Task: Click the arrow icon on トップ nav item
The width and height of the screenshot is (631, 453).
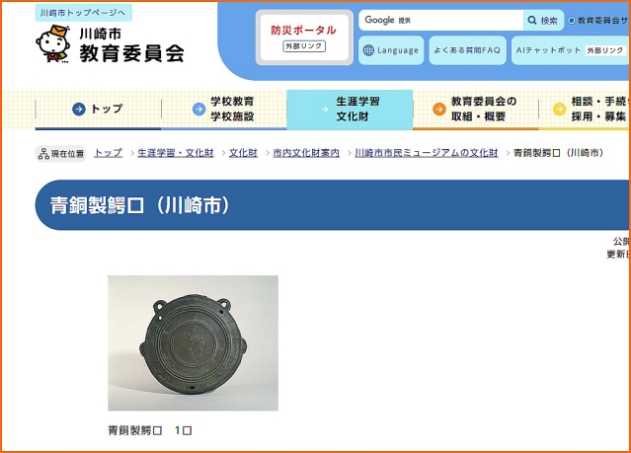Action: [x=79, y=109]
